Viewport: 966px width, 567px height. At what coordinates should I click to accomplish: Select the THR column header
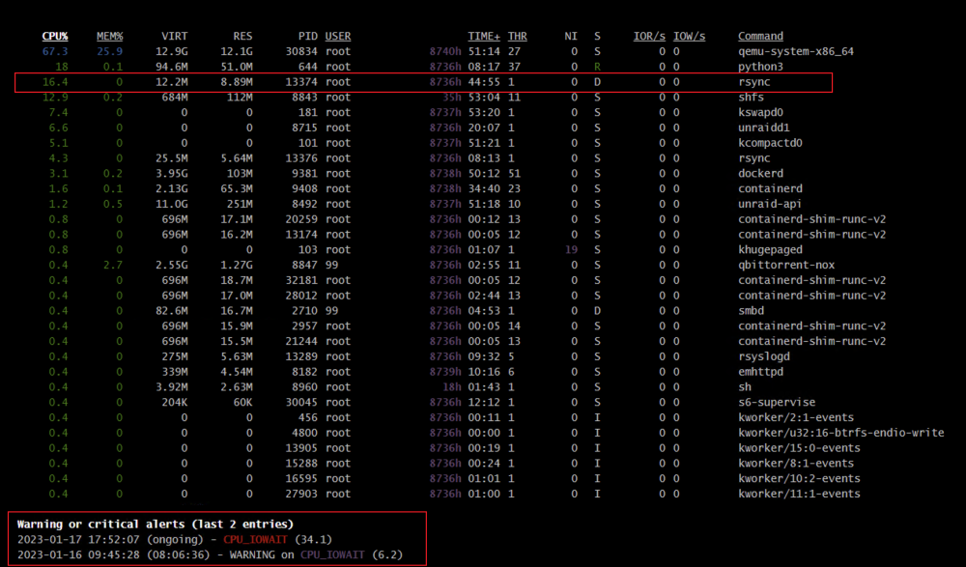518,37
